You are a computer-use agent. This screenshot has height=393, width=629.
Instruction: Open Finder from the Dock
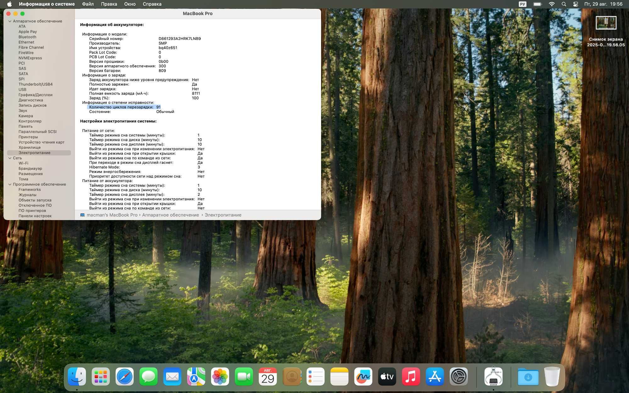pos(77,376)
